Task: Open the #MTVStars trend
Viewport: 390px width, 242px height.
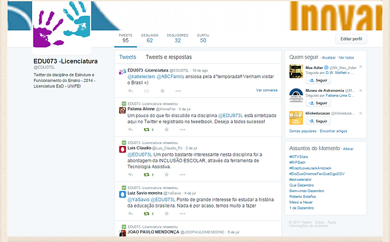Action: [x=298, y=156]
